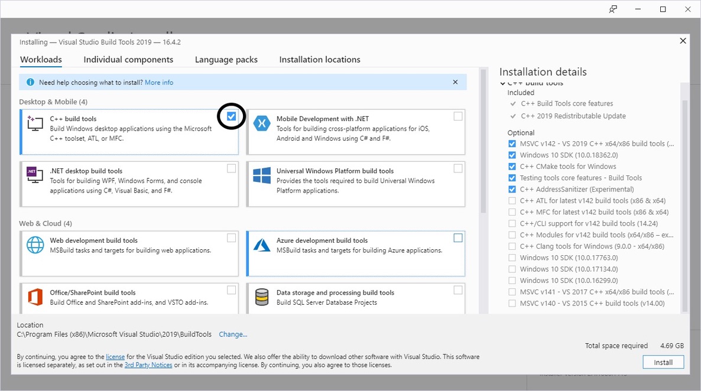This screenshot has width=701, height=391.
Task: Click the 'C++ Build Tools core features' item
Action: tap(567, 103)
